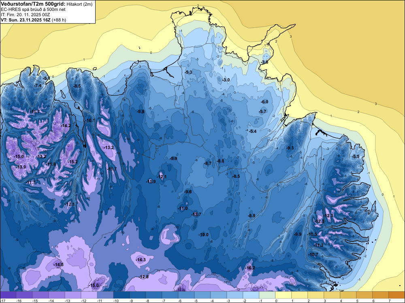Click the temperature value -3.0
405x303 pixels.
(226, 80)
